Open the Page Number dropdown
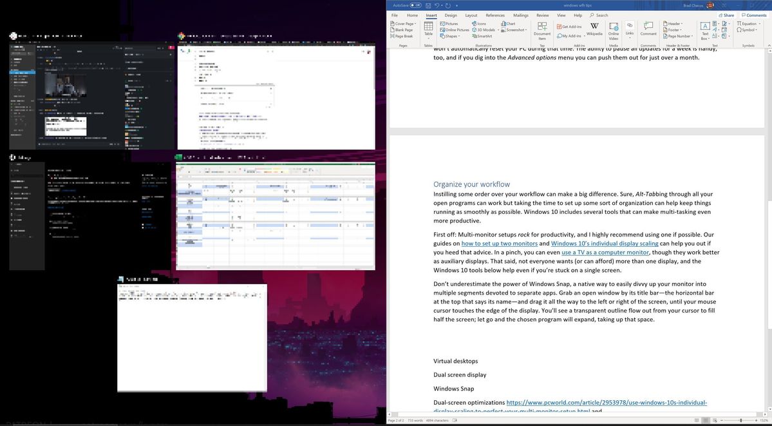Viewport: 772px width, 426px height. tap(678, 37)
